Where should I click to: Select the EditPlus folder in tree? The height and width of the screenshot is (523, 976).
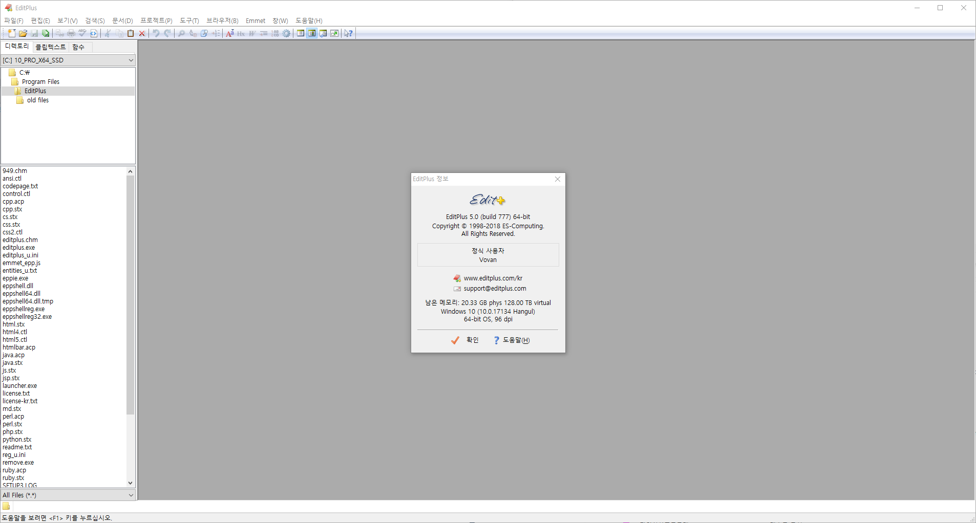coord(35,91)
